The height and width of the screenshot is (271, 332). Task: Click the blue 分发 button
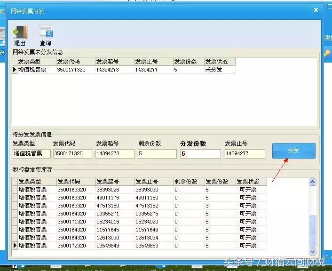294,151
